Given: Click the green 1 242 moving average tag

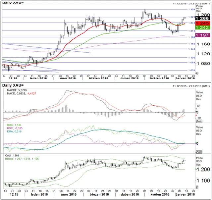Looking at the screenshot, I should tap(202, 28).
